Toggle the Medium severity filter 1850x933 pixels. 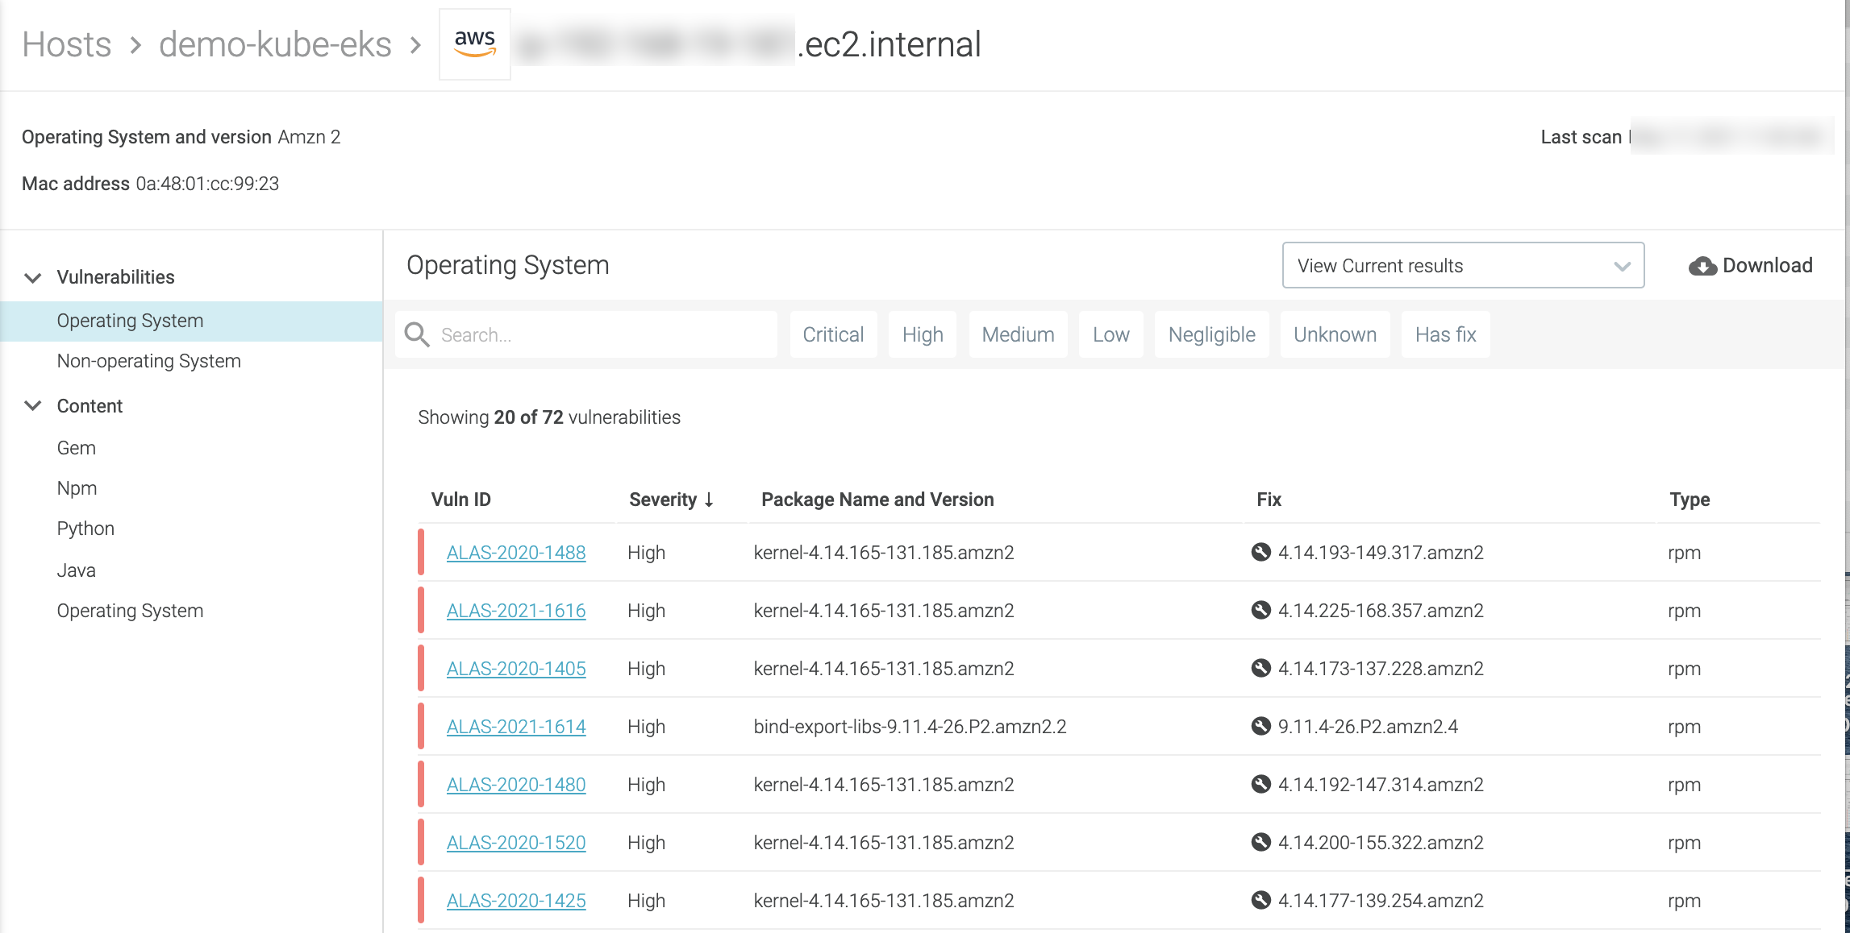pos(1018,334)
